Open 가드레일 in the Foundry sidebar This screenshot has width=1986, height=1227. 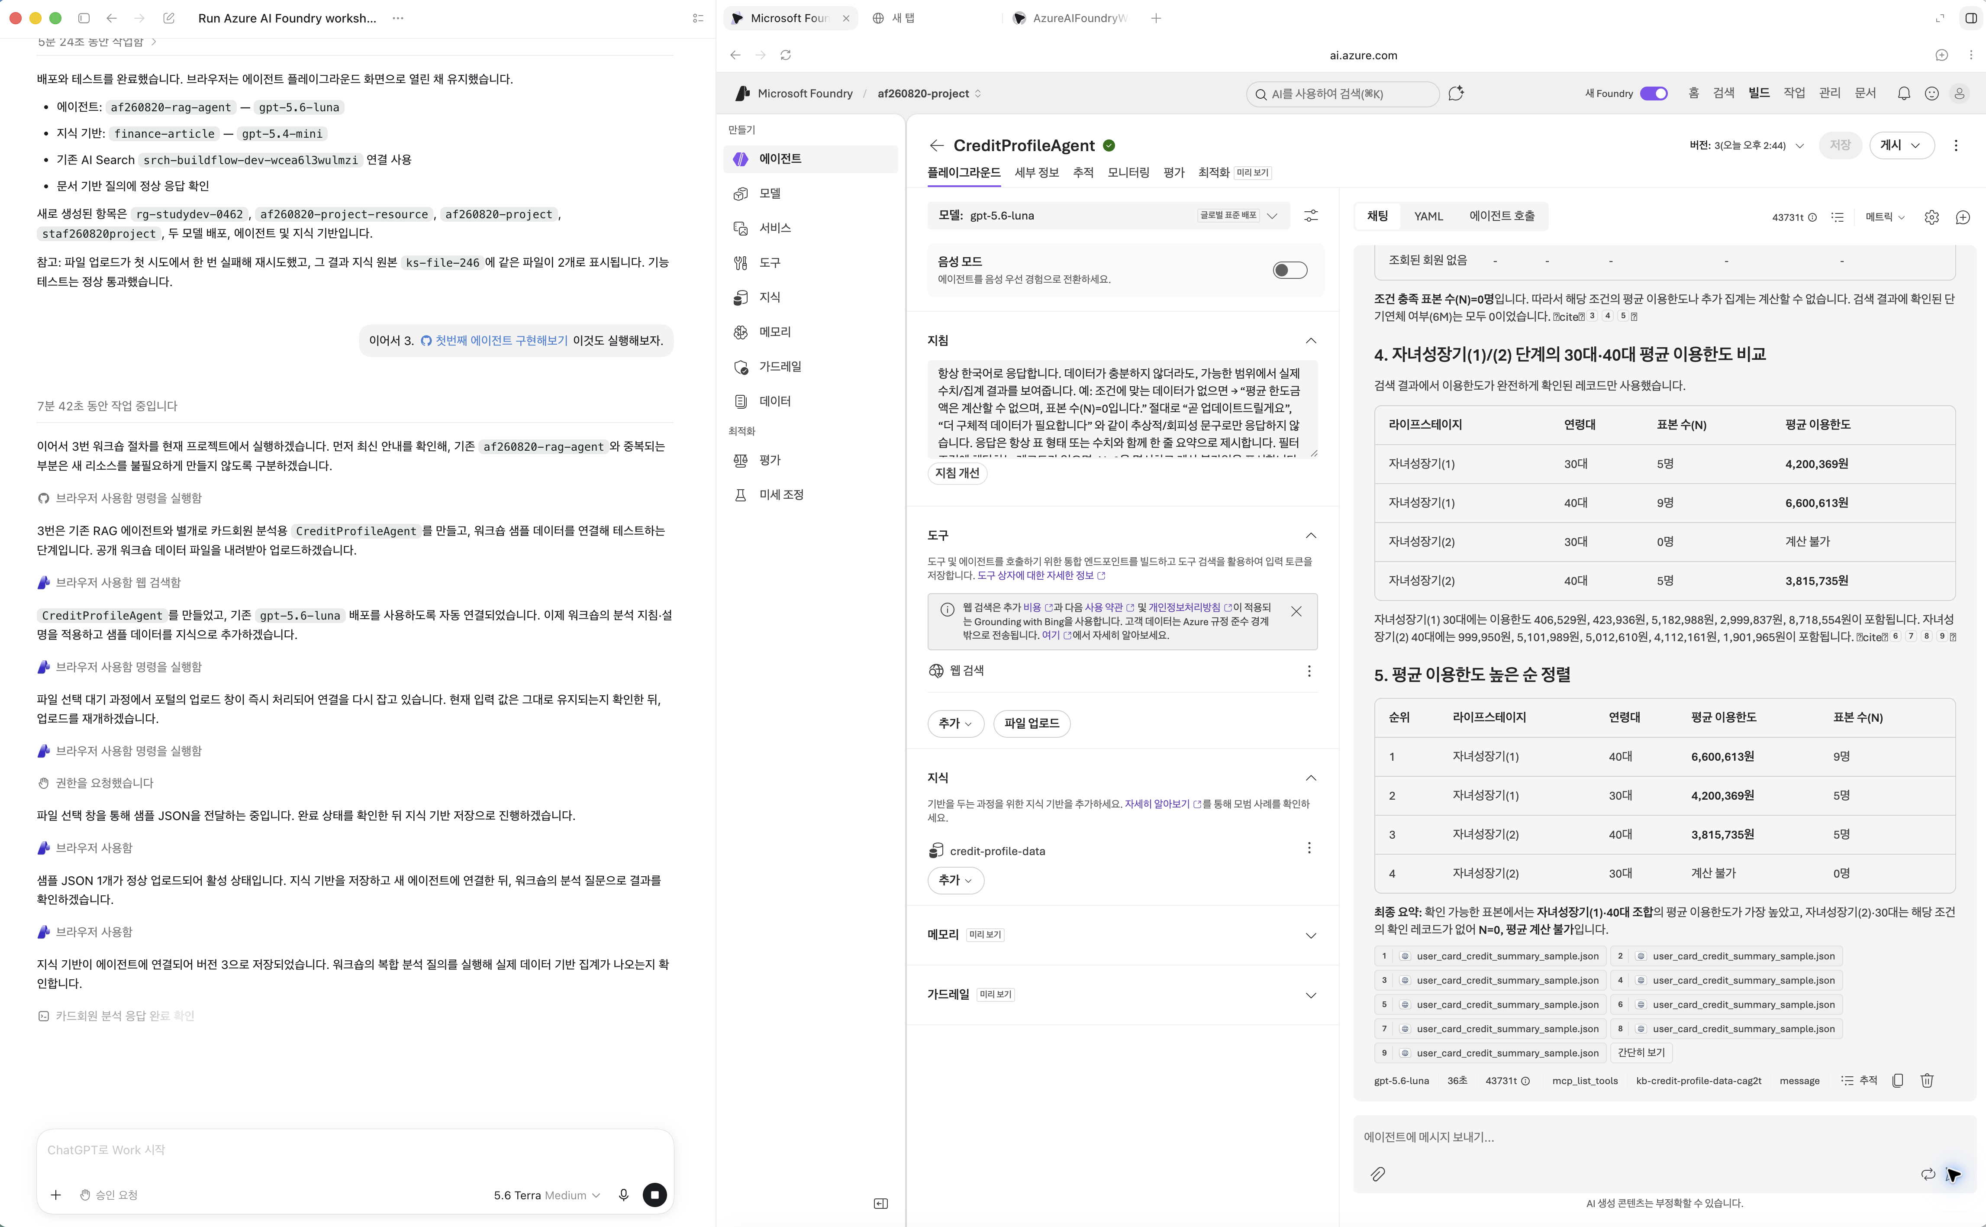pyautogui.click(x=809, y=367)
